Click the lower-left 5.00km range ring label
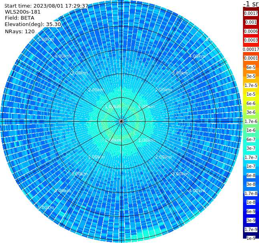Viewport: 259px width, 243px height. click(x=46, y=207)
